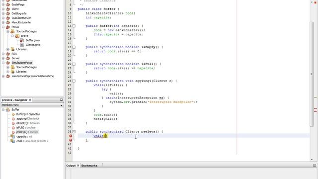Click scroll up arrow of editor scrollbar

coord(312,2)
